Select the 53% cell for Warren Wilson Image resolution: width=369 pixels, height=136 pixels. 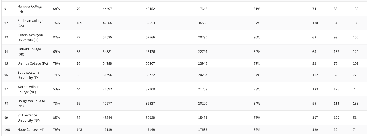click(x=56, y=89)
